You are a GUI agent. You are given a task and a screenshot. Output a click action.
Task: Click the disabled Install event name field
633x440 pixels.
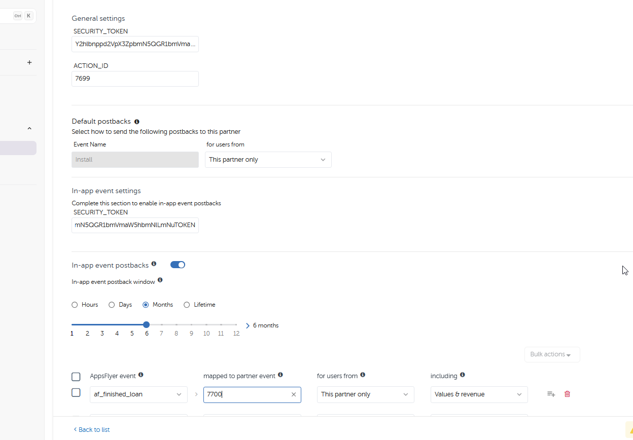point(135,160)
